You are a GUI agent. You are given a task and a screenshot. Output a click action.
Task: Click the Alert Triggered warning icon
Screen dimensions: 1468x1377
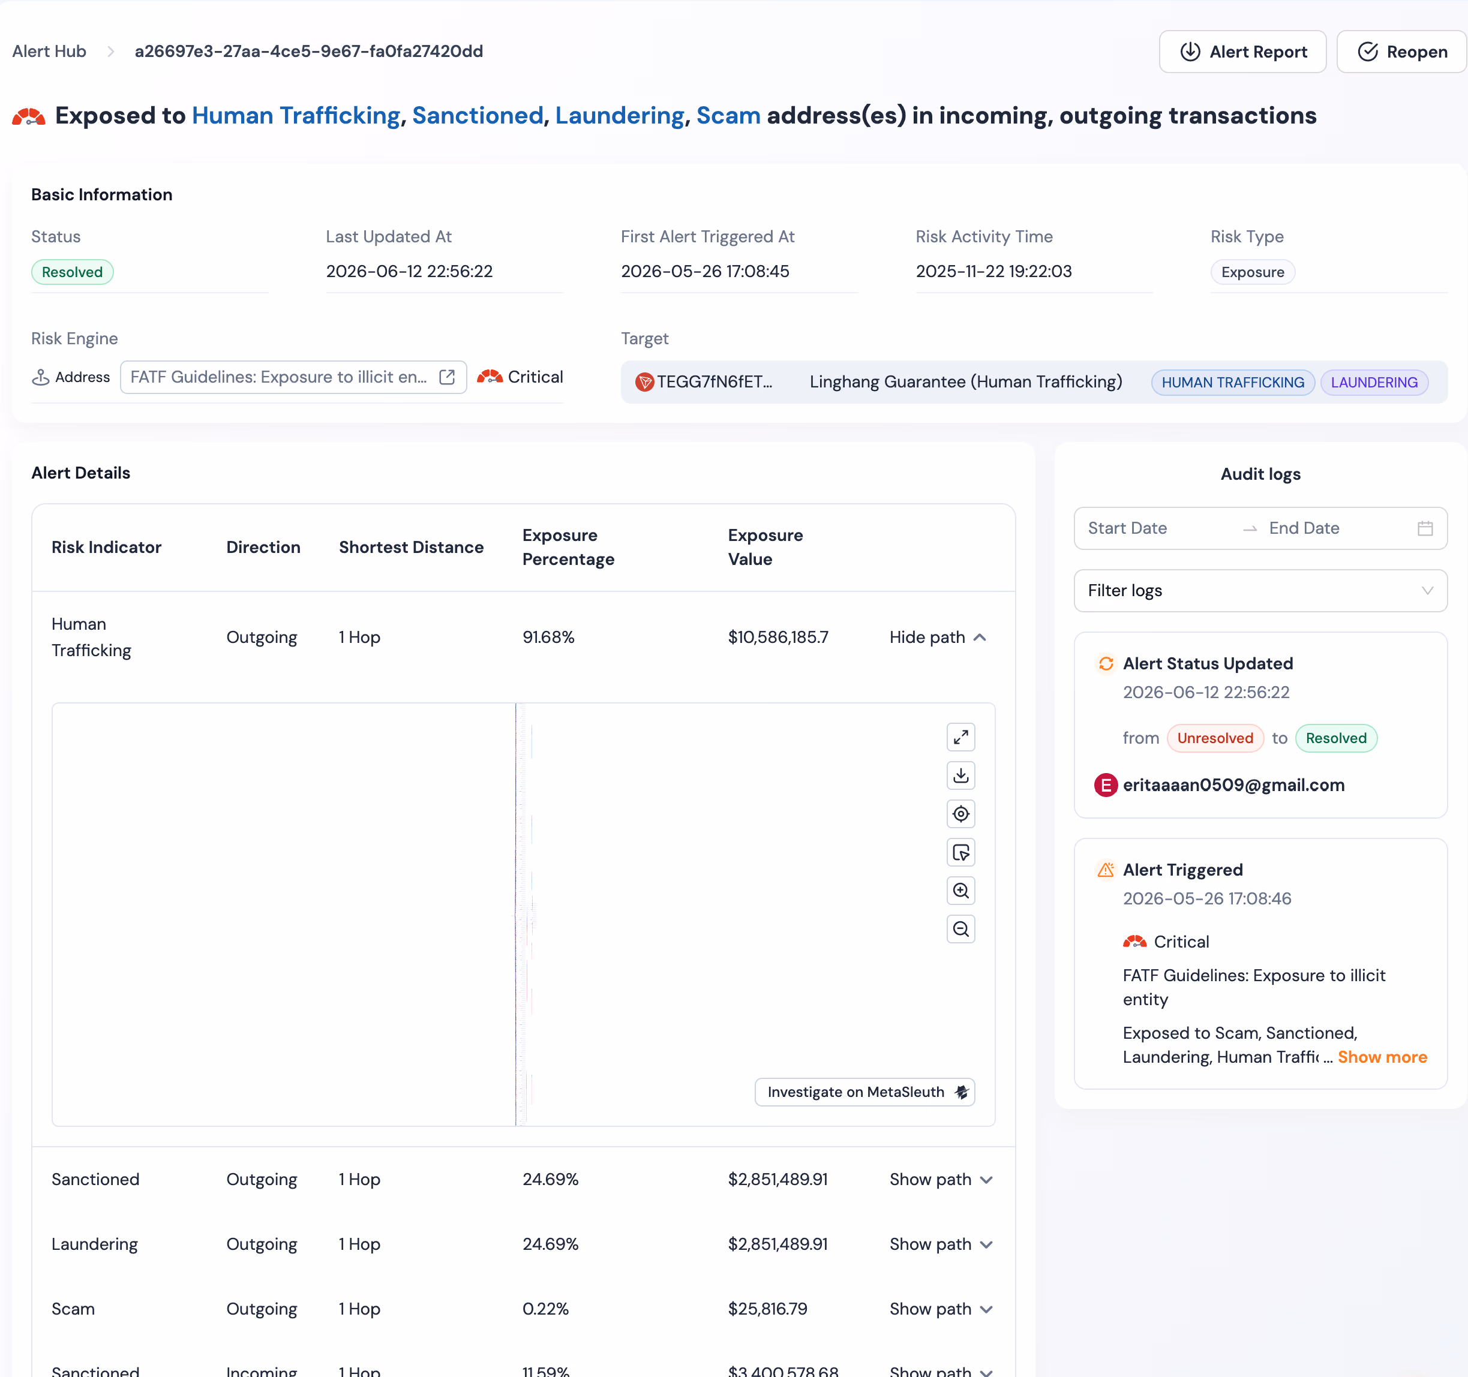coord(1106,870)
